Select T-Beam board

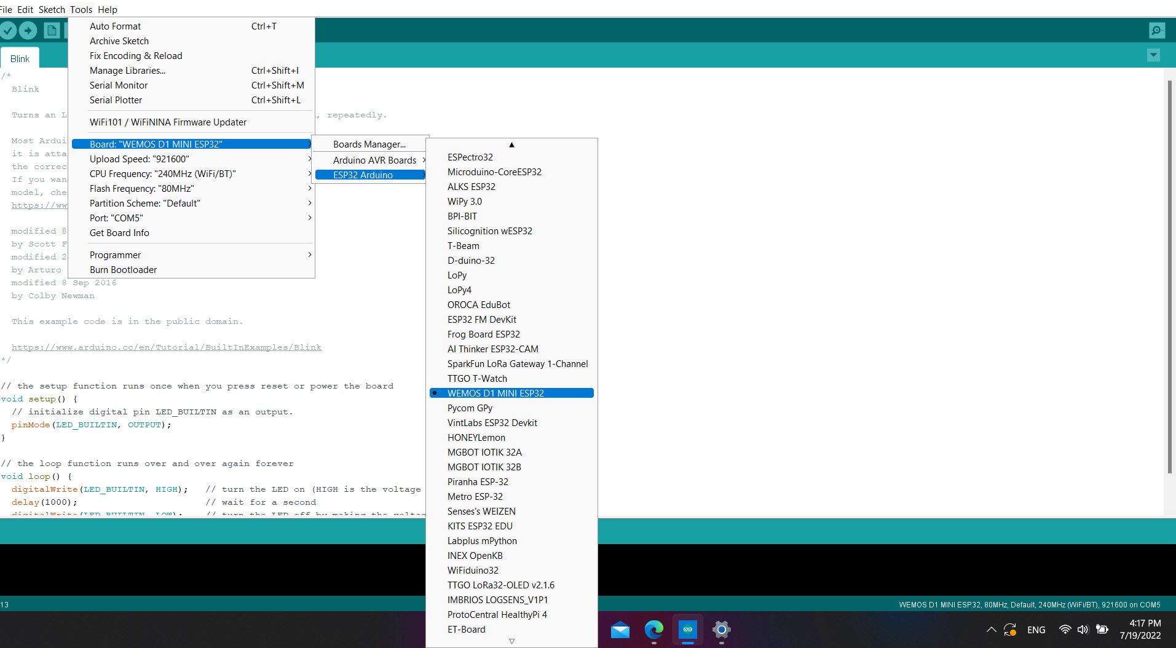coord(511,246)
